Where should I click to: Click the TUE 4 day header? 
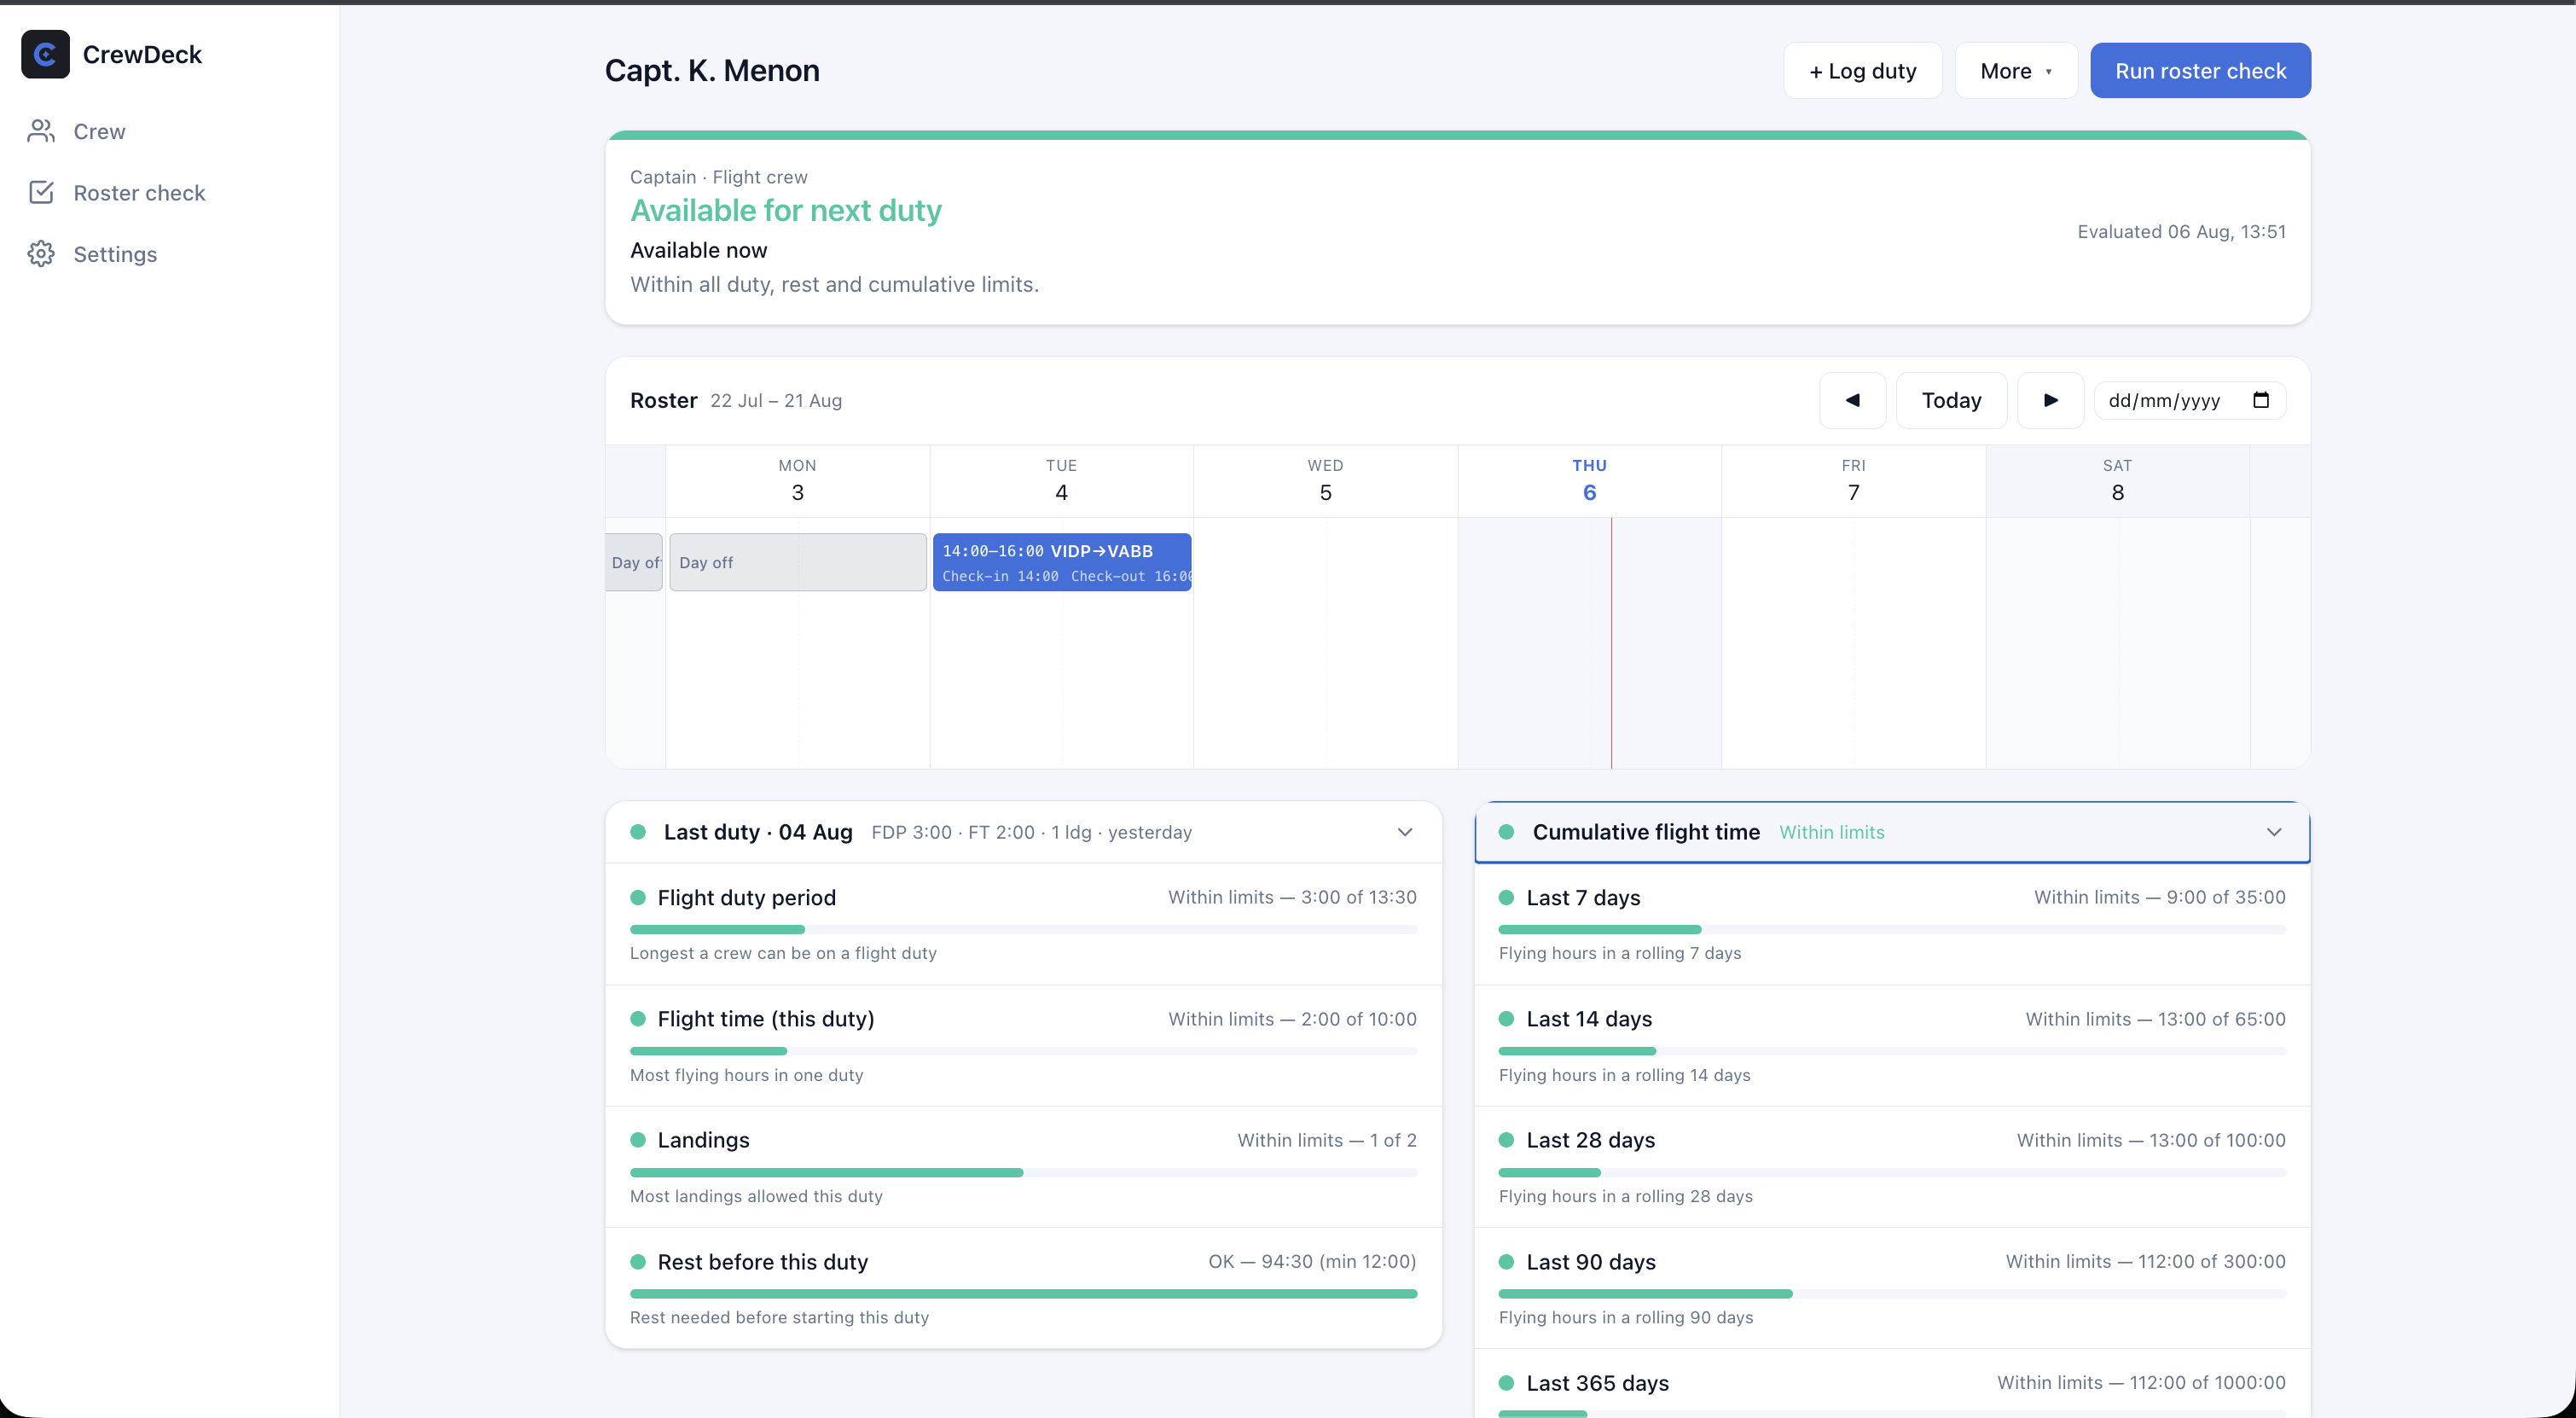click(x=1061, y=480)
